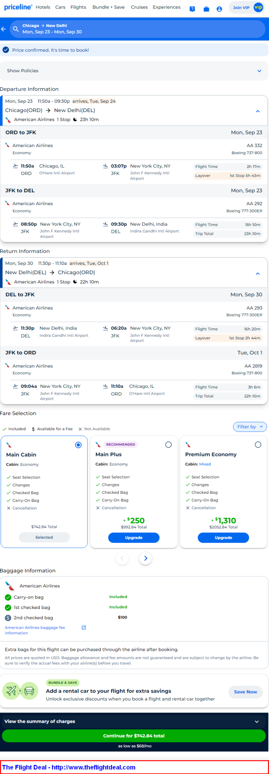Viewport: 269px width, 774px height.
Task: Open the help question mark icon
Action: coord(192,9)
